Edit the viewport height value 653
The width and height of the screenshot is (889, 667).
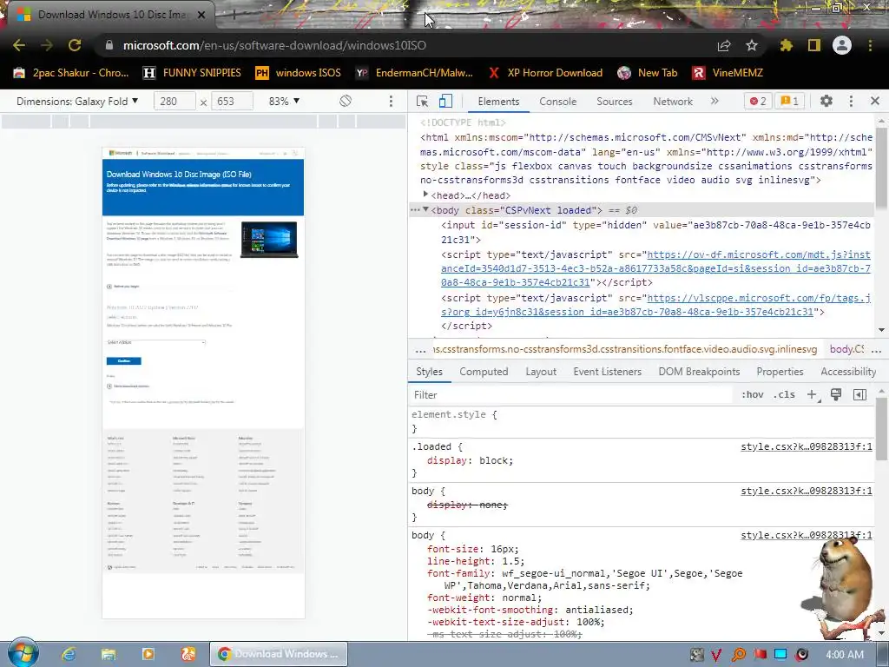[233, 102]
